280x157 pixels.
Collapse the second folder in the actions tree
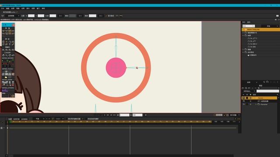click(x=243, y=35)
